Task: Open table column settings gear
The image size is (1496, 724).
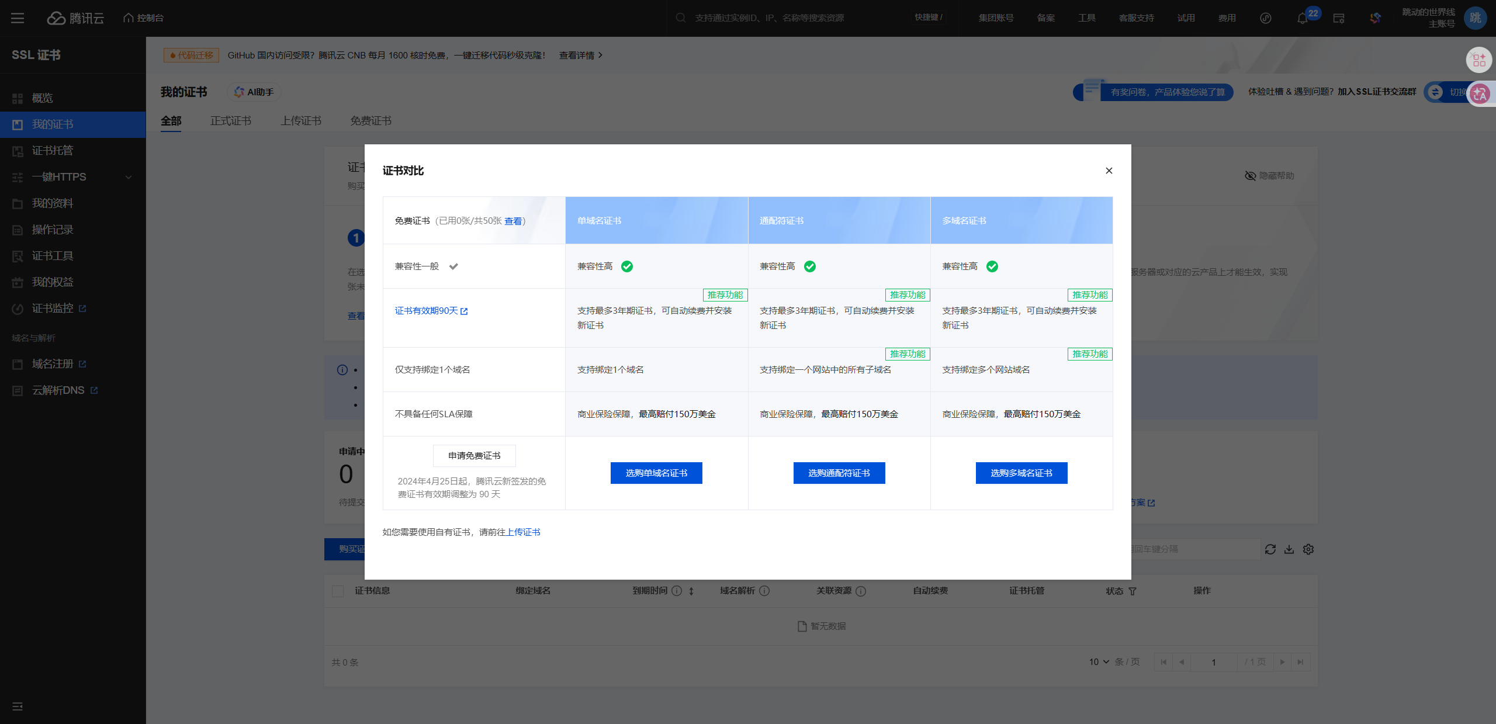Action: (x=1308, y=549)
